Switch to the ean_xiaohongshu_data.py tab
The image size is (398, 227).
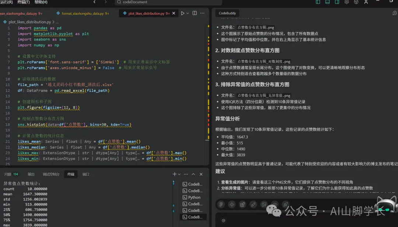21,14
